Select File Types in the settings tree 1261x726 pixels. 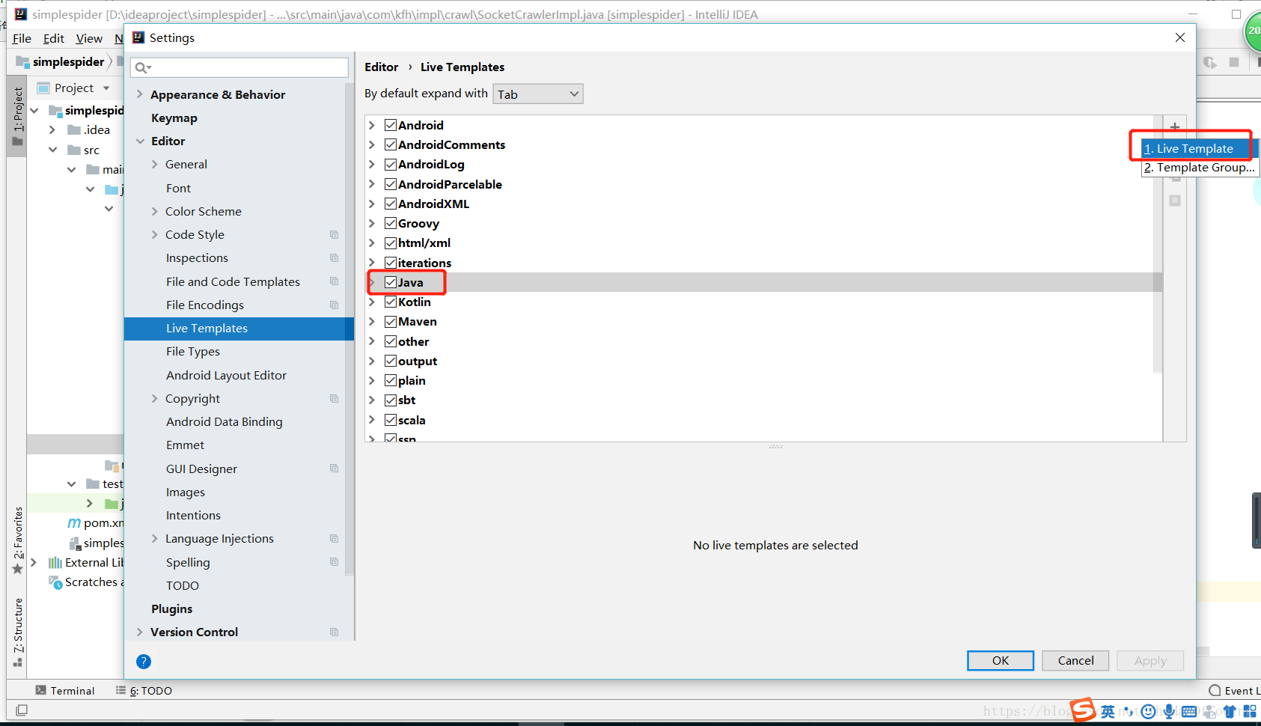(x=193, y=352)
